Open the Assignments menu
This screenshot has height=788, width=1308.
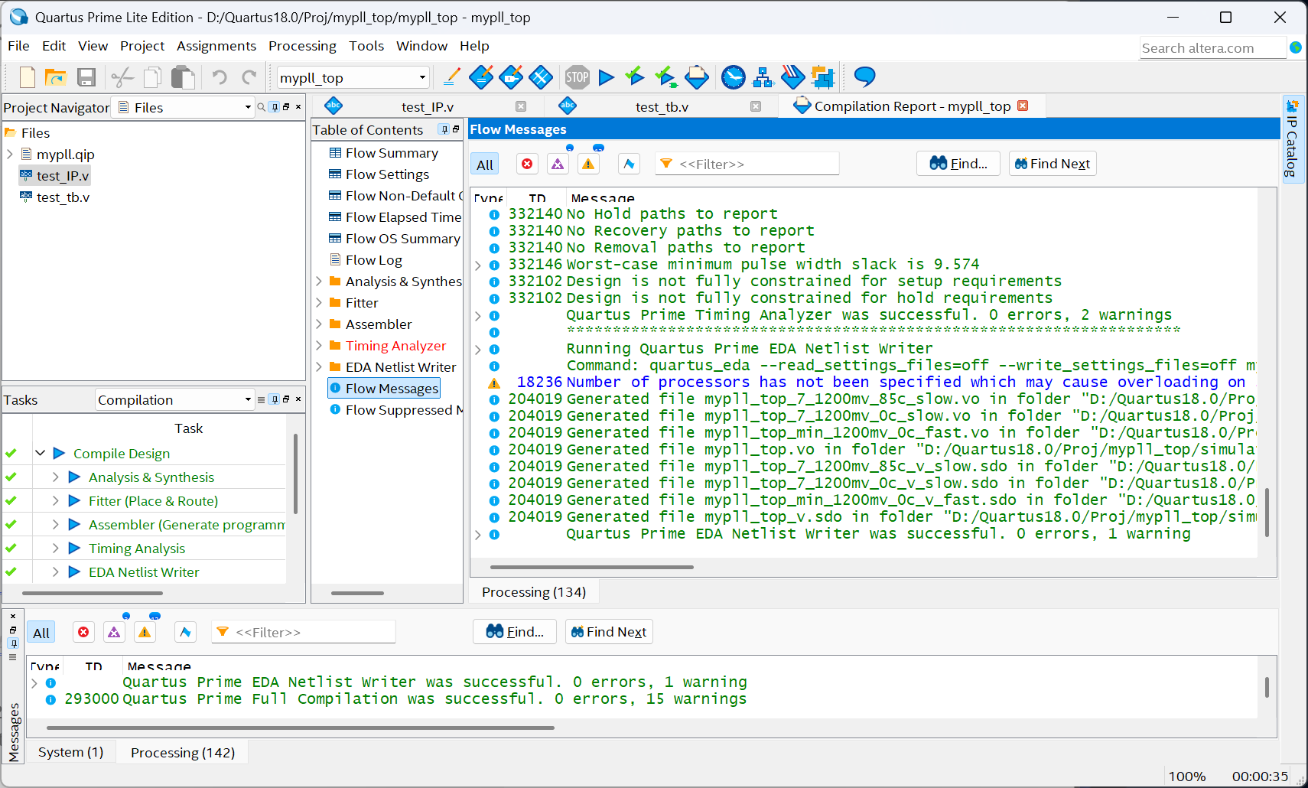[x=216, y=46]
